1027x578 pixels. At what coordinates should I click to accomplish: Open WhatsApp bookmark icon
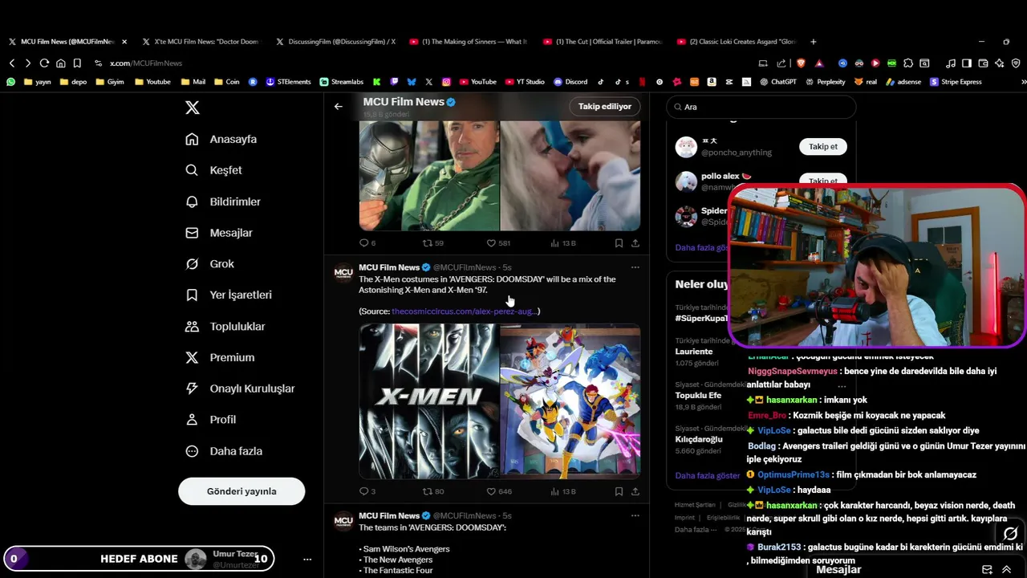click(x=11, y=82)
